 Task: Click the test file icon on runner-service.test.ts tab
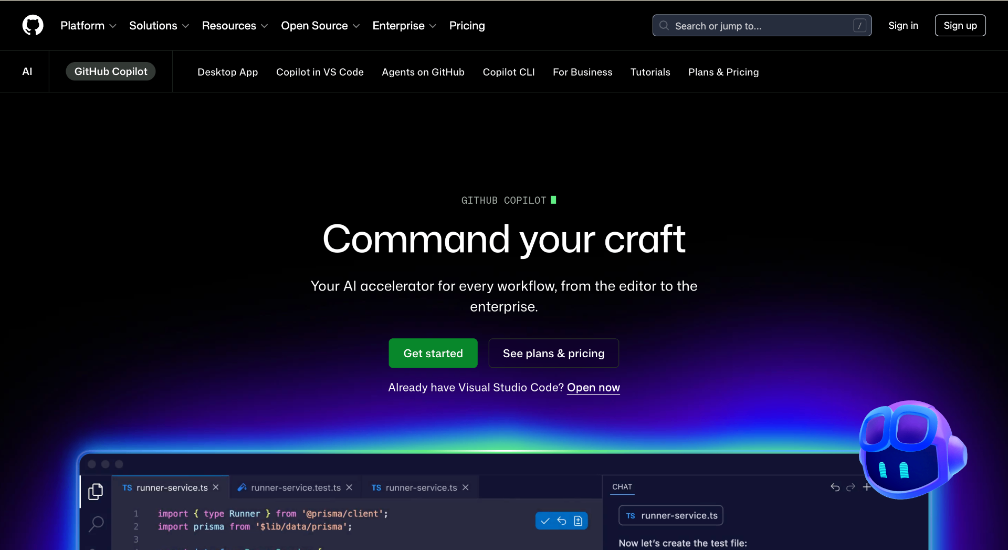[241, 487]
